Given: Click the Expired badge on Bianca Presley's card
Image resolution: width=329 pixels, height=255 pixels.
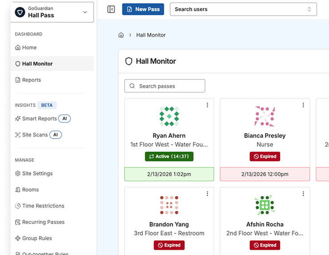Looking at the screenshot, I should [265, 156].
